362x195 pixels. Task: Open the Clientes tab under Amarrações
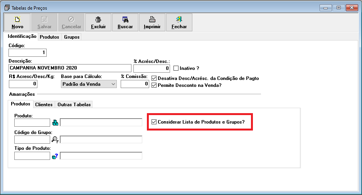click(x=44, y=105)
